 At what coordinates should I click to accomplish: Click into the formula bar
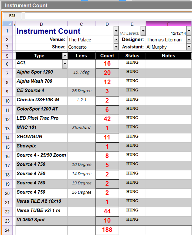click(108, 16)
